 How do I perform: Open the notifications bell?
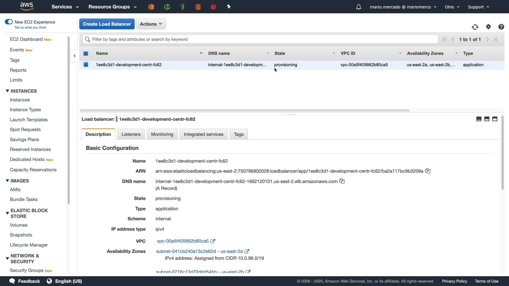click(358, 7)
